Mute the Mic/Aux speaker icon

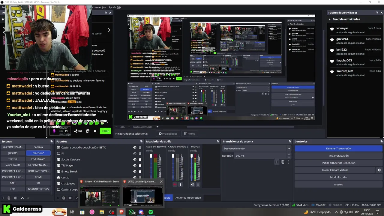193,184
